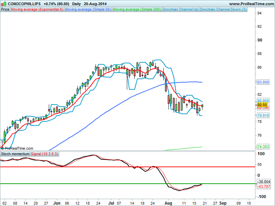Click the Daily timeframe text
275x206 pixels.
(x=76, y=4)
